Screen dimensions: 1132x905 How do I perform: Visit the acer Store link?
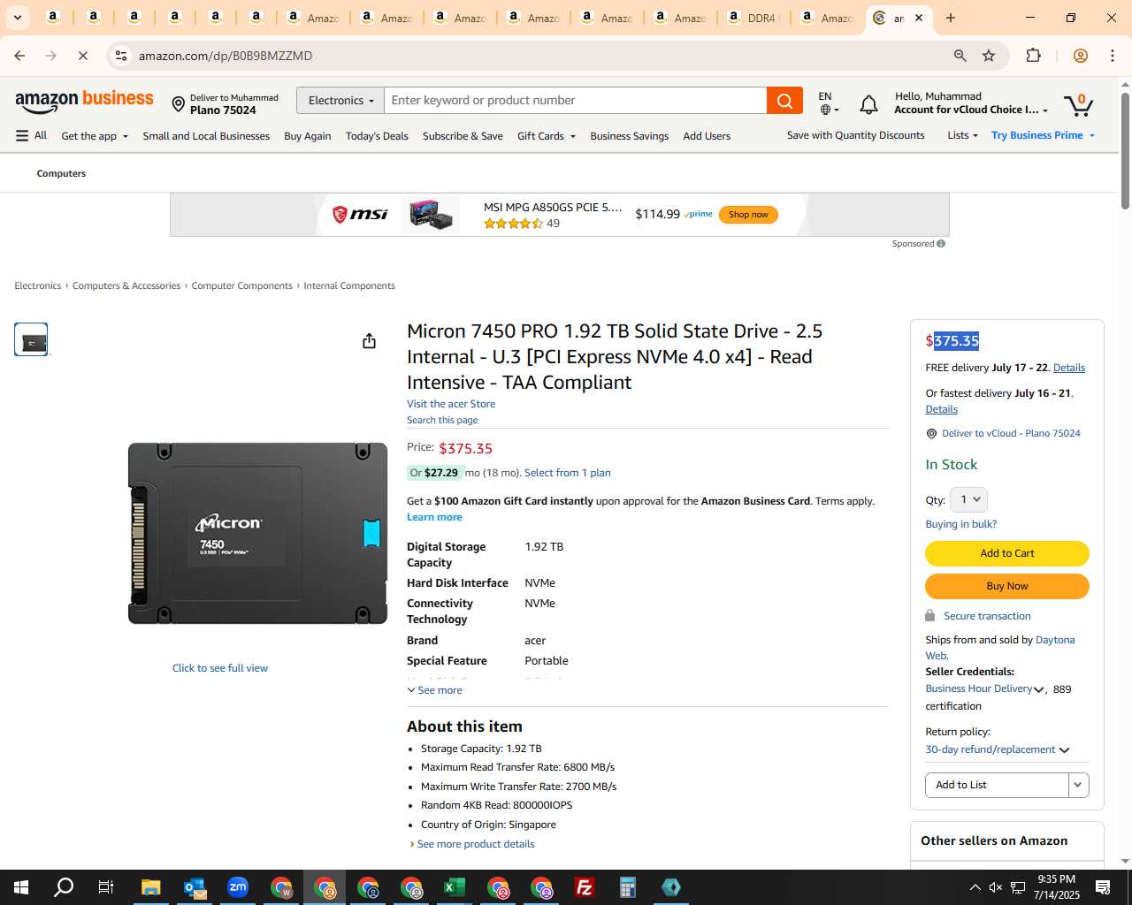point(451,404)
